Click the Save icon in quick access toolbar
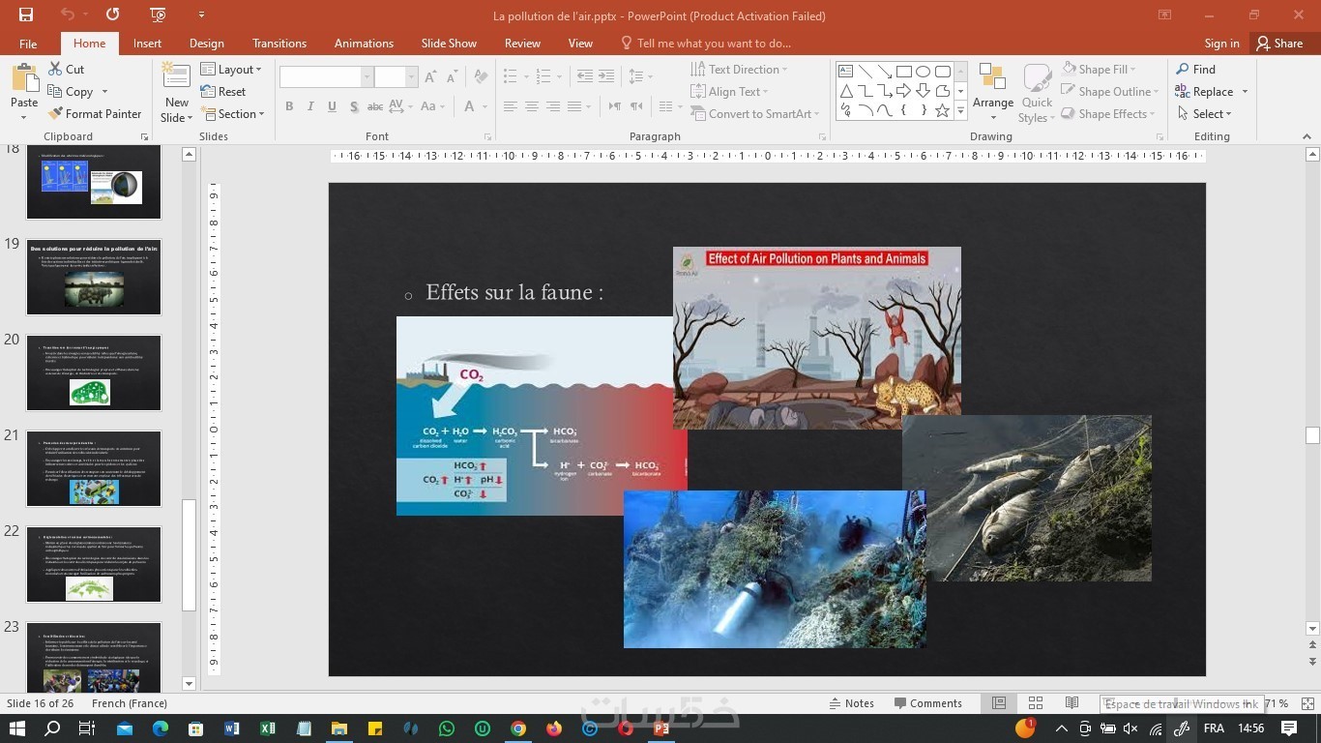 point(26,15)
